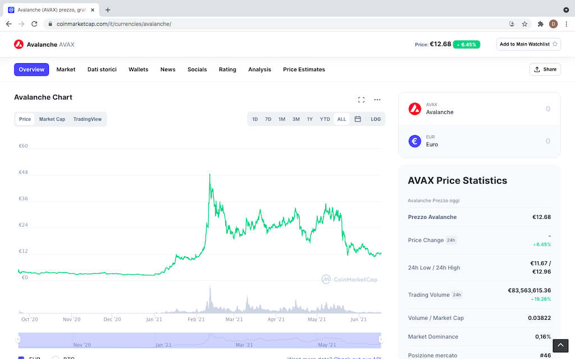Click the star icon in the Add to Main Watchlist button
Image resolution: width=575 pixels, height=359 pixels.
pyautogui.click(x=555, y=44)
